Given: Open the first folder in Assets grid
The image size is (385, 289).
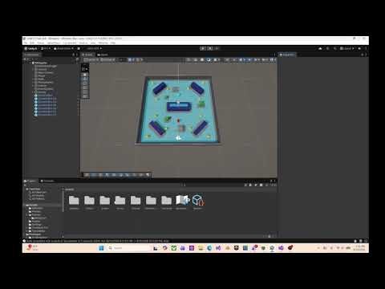Looking at the screenshot, I should tap(74, 201).
